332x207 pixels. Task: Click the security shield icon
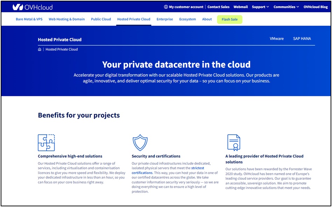click(140, 142)
